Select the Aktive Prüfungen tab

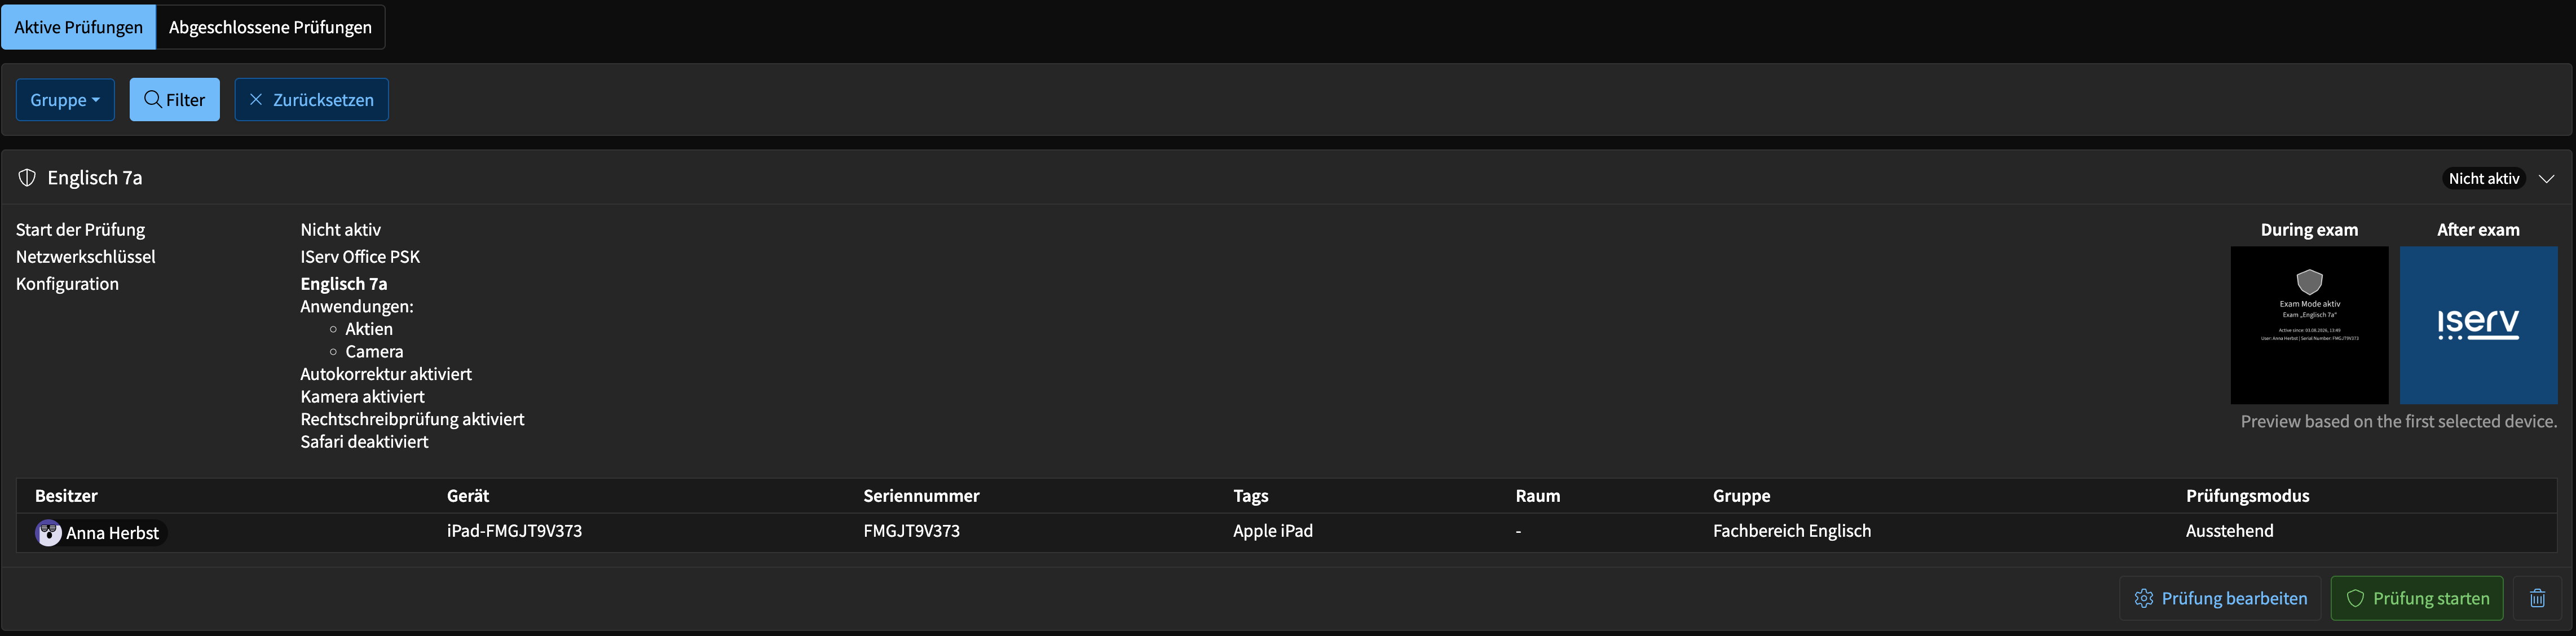pyautogui.click(x=79, y=27)
